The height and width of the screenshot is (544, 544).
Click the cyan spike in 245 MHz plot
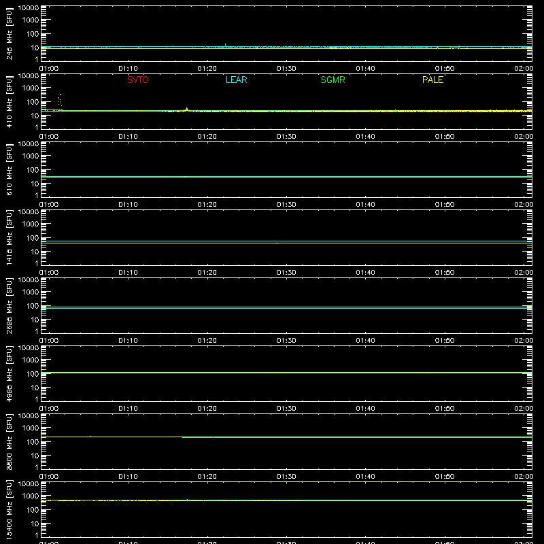click(x=226, y=45)
